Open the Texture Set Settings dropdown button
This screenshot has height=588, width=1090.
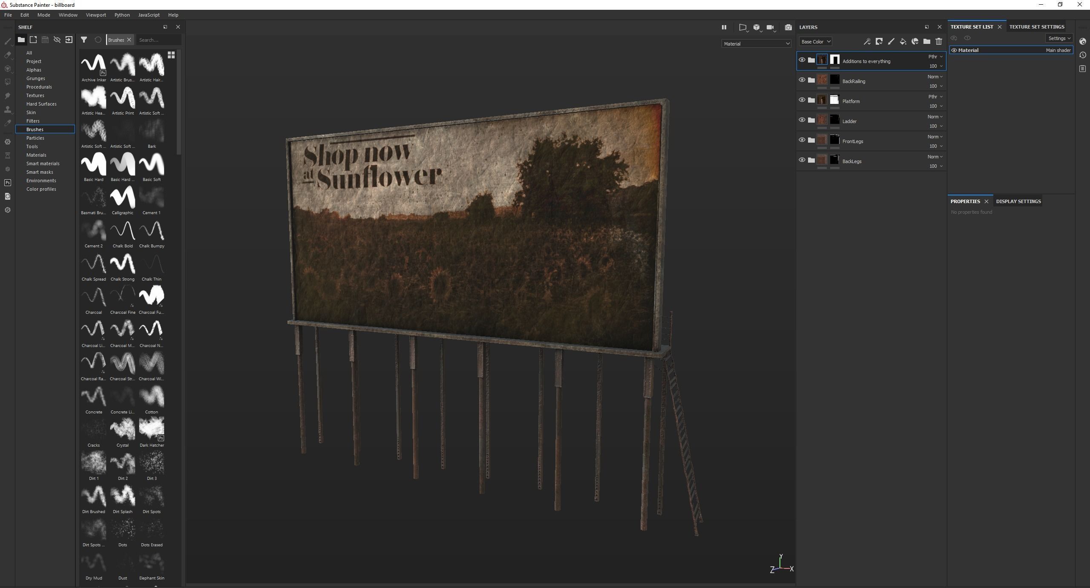tap(1059, 38)
